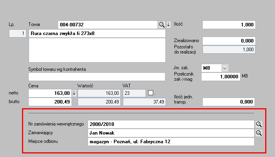The height and width of the screenshot is (157, 275).
Task: Click the down arrow next to Towar search
Action: pyautogui.click(x=169, y=25)
